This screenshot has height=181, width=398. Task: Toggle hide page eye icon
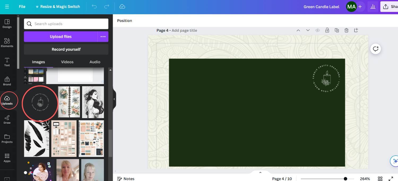(x=317, y=30)
